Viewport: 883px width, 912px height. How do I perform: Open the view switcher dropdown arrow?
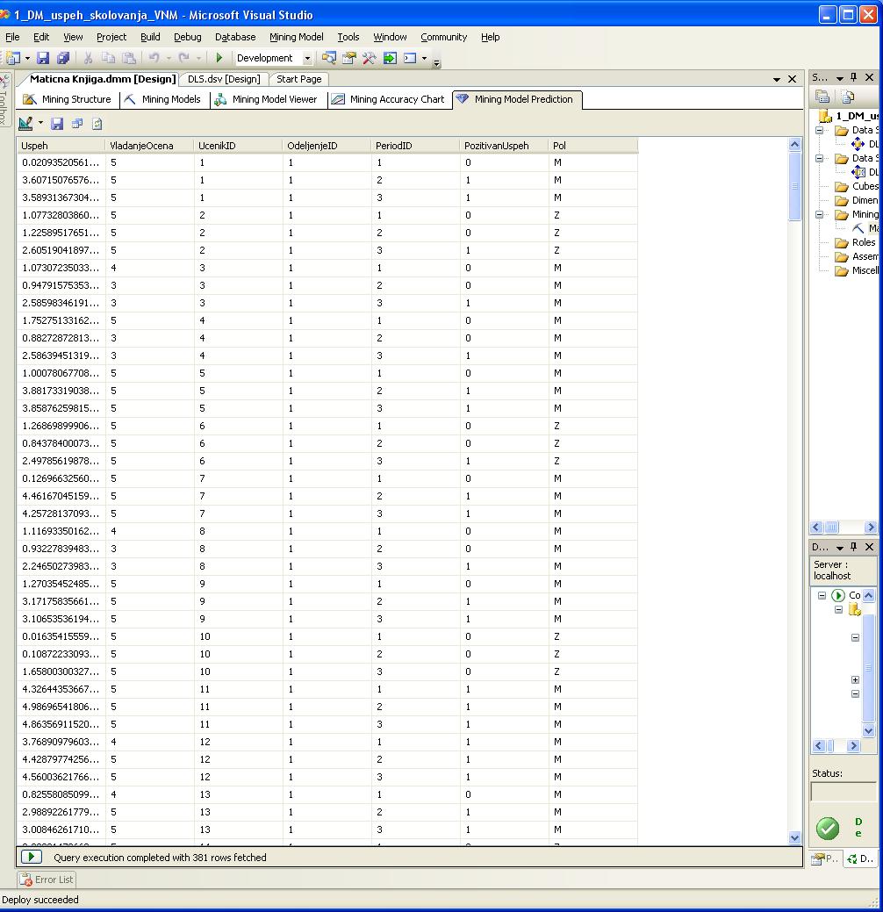coord(40,123)
